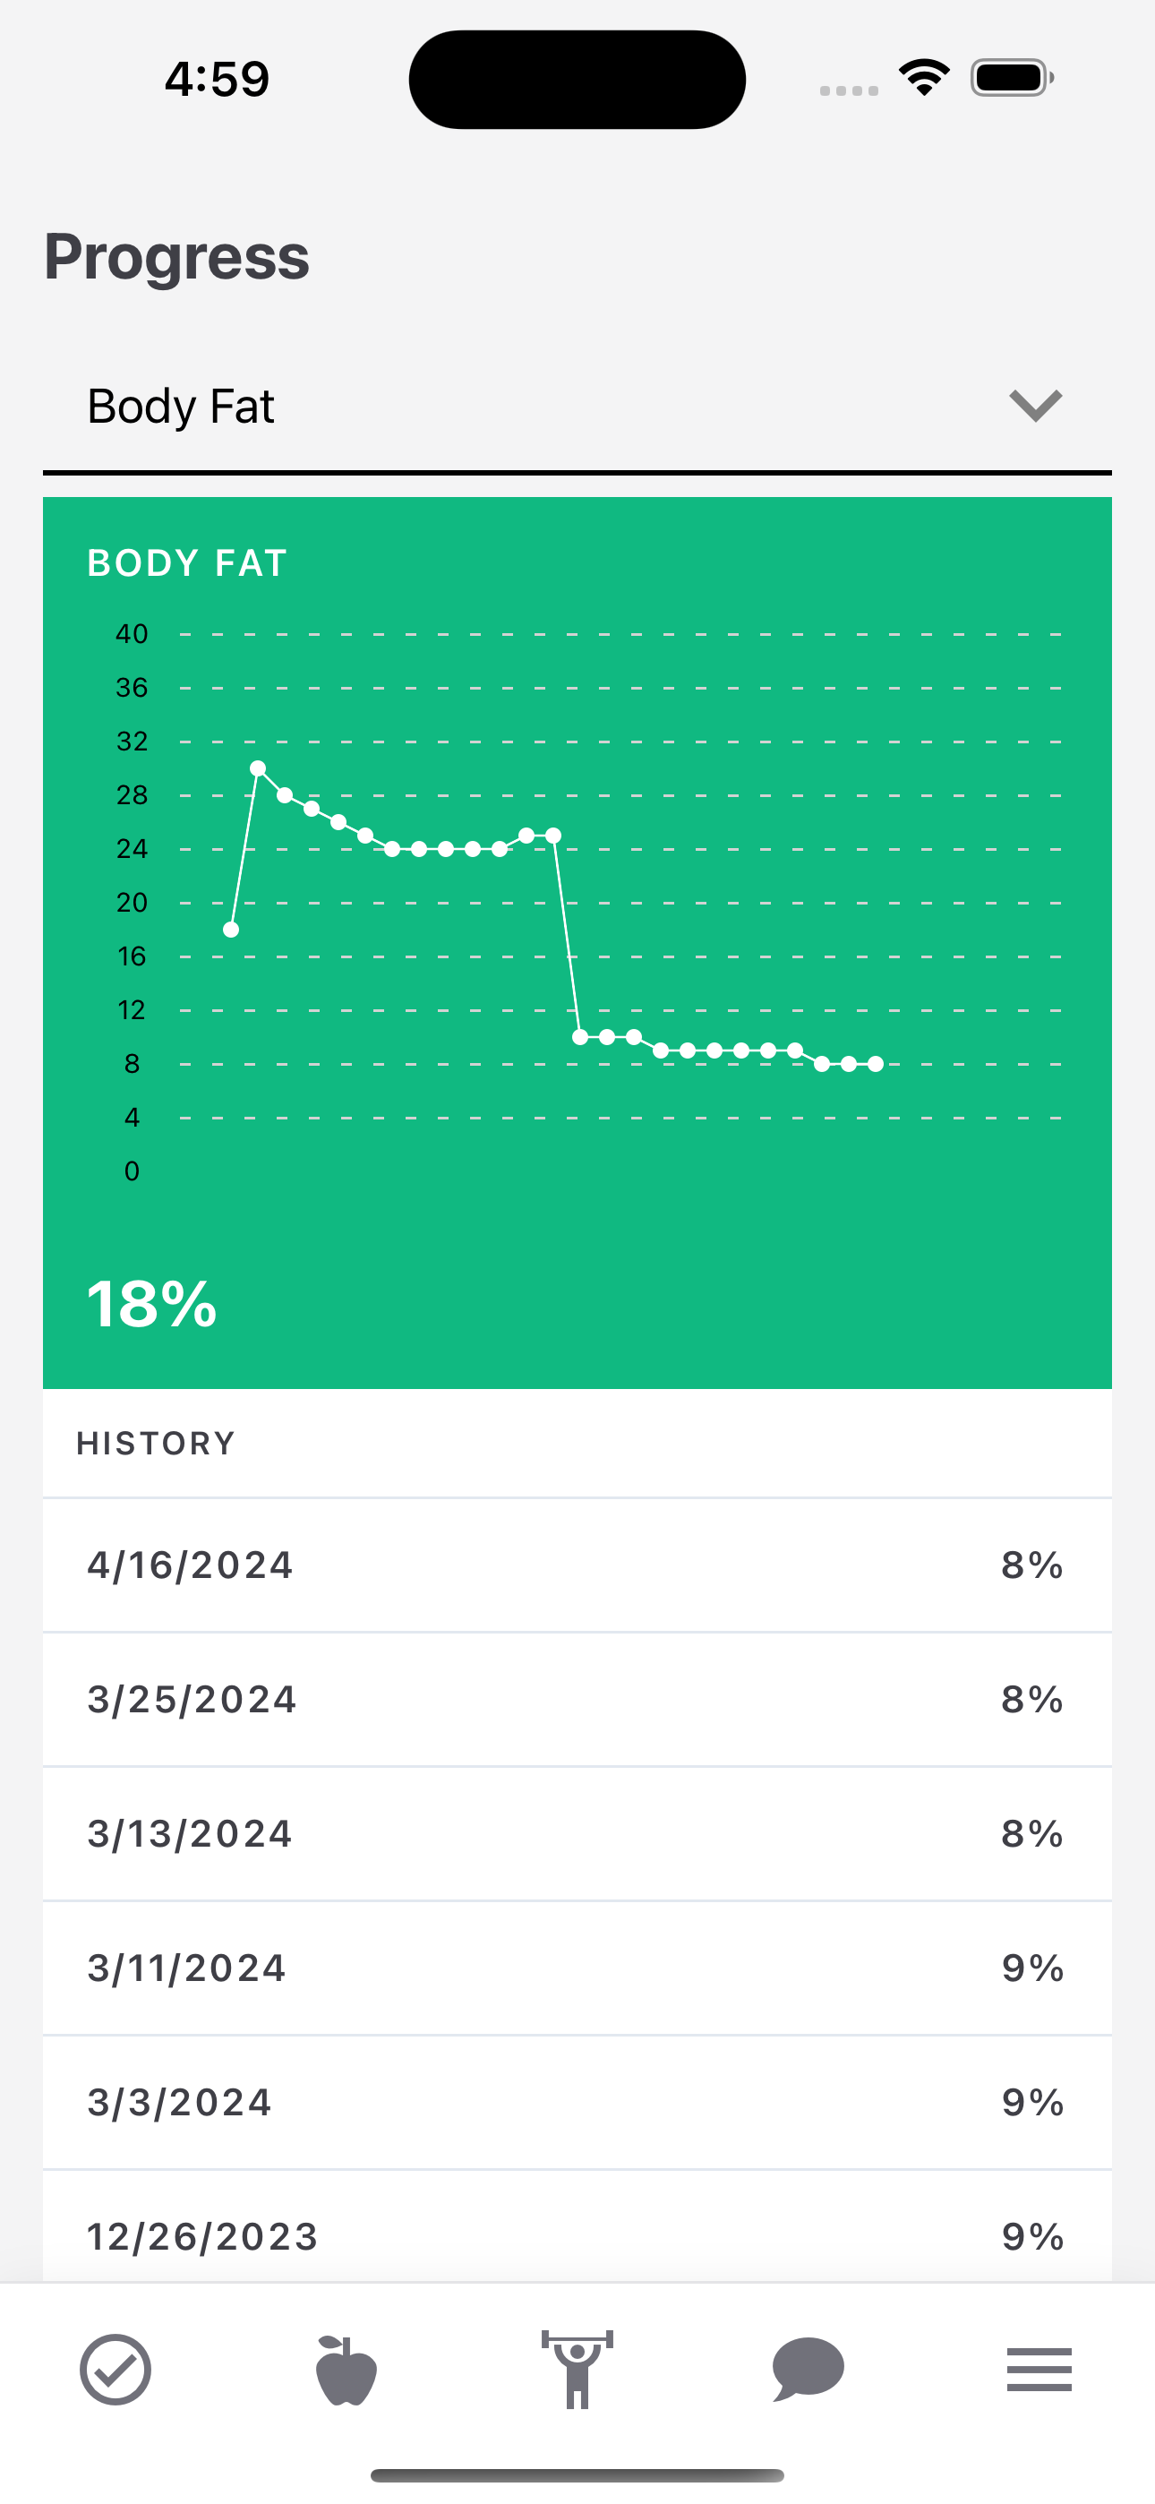This screenshot has width=1155, height=2504.
Task: Tap the 18% body fat value
Action: click(151, 1304)
